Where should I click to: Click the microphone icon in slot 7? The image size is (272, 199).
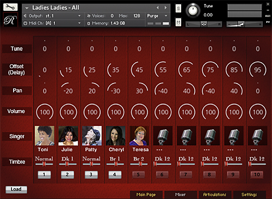click(x=187, y=136)
